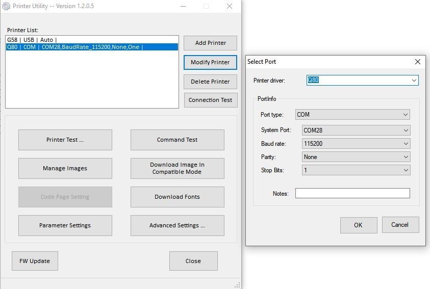Click the Add Printer button
Screen dimensions: 430x289
click(210, 43)
